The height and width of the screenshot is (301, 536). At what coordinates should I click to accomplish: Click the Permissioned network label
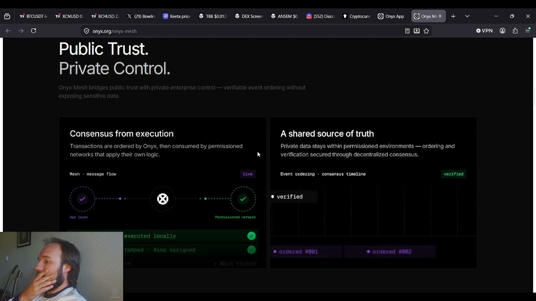point(235,217)
